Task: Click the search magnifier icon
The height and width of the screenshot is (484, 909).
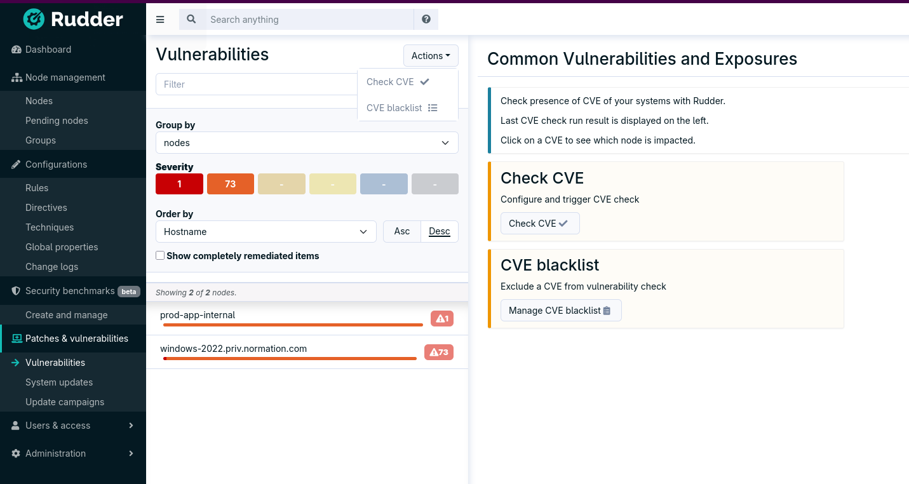Action: 191,20
